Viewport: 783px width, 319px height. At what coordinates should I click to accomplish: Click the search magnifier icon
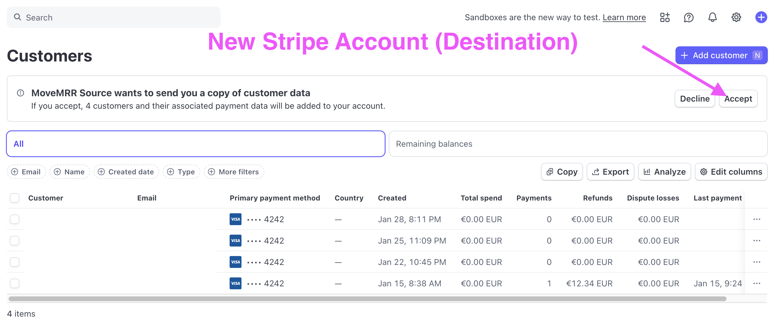point(17,17)
